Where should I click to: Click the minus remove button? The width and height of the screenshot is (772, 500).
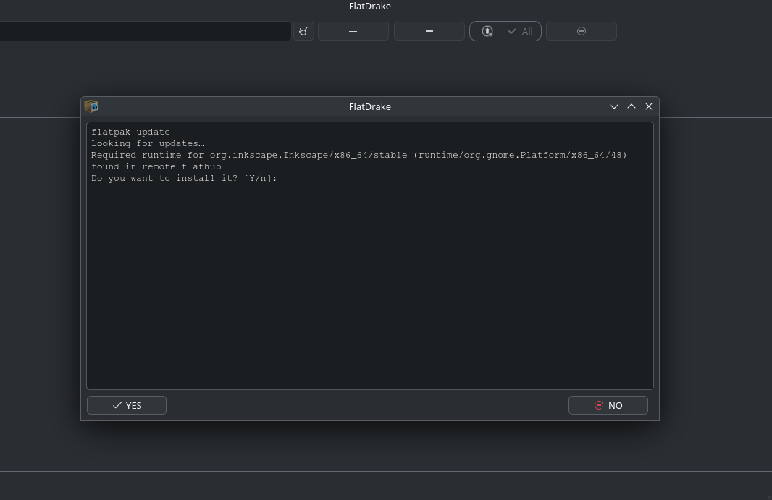(429, 32)
